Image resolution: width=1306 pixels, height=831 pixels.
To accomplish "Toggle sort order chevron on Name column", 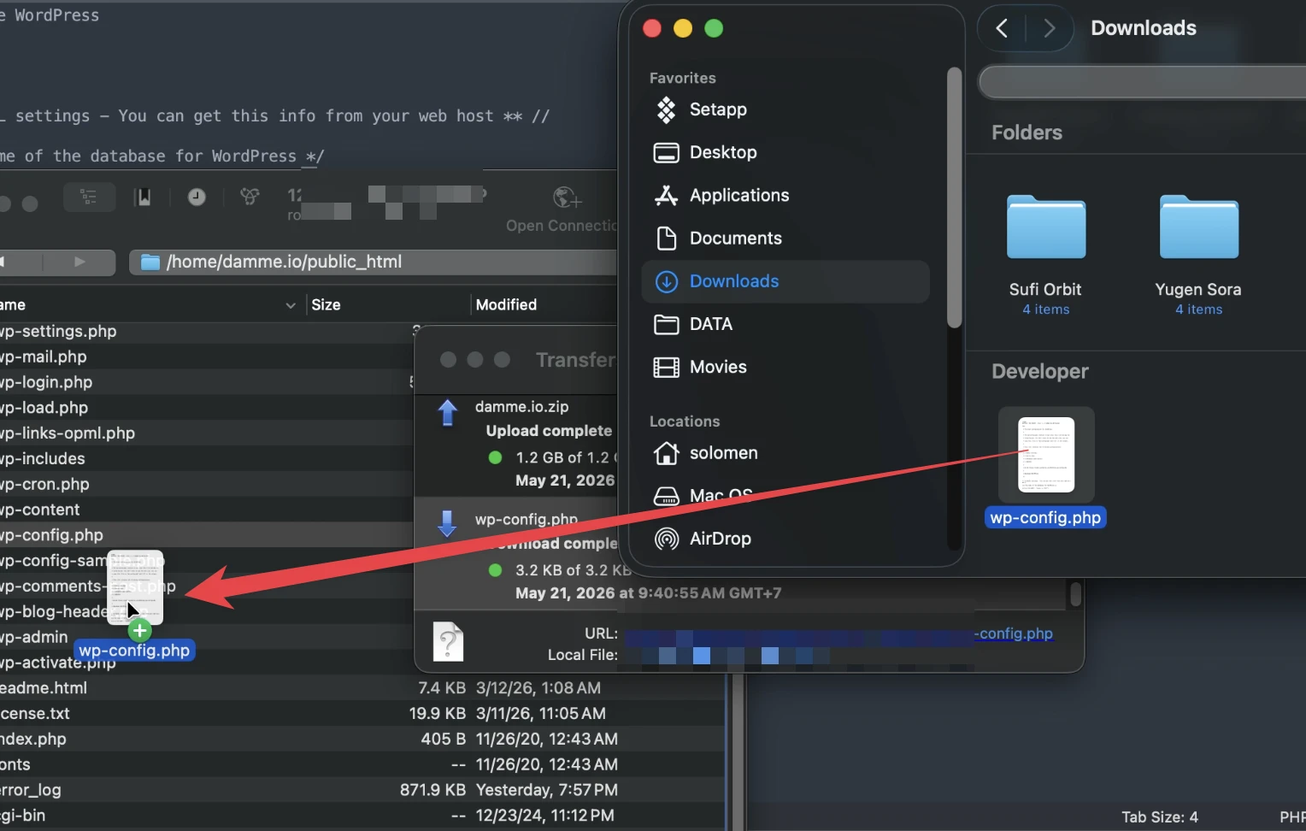I will [291, 305].
